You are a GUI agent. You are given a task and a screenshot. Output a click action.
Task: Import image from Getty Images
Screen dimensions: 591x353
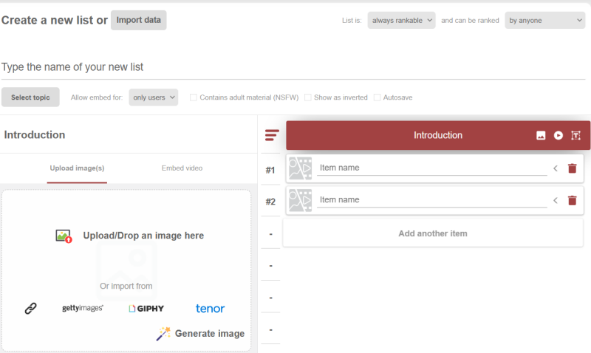[x=83, y=309]
